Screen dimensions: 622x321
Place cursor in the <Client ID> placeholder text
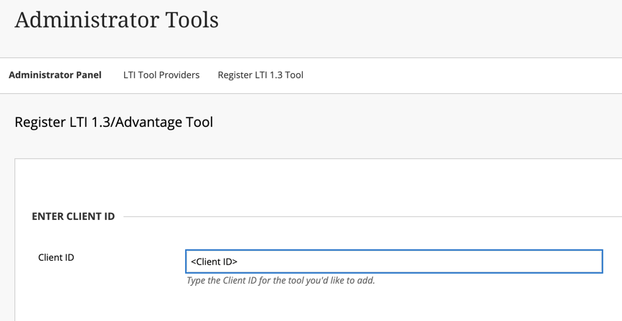[x=214, y=262]
